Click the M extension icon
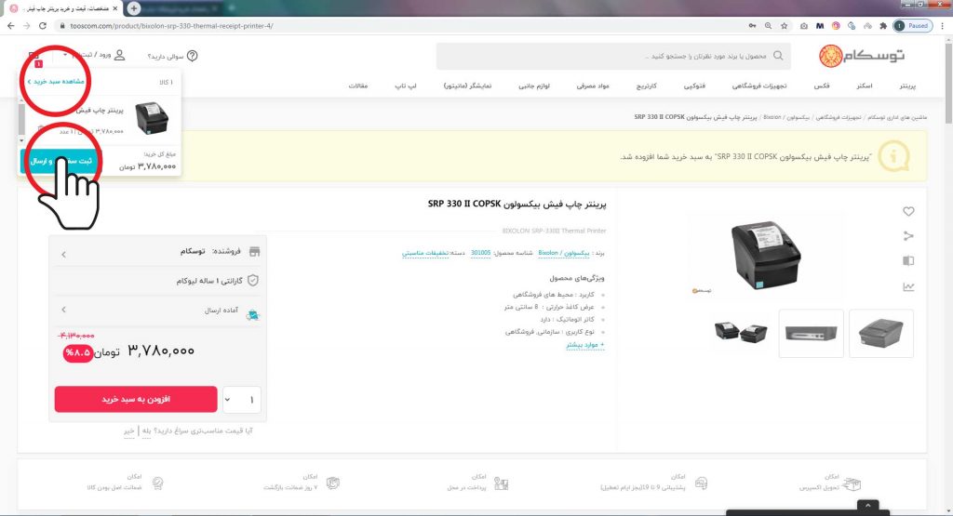 coord(820,26)
